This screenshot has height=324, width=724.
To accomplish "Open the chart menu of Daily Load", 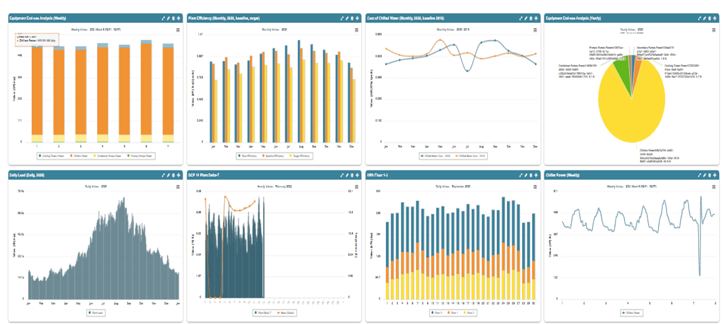I will pyautogui.click(x=178, y=186).
